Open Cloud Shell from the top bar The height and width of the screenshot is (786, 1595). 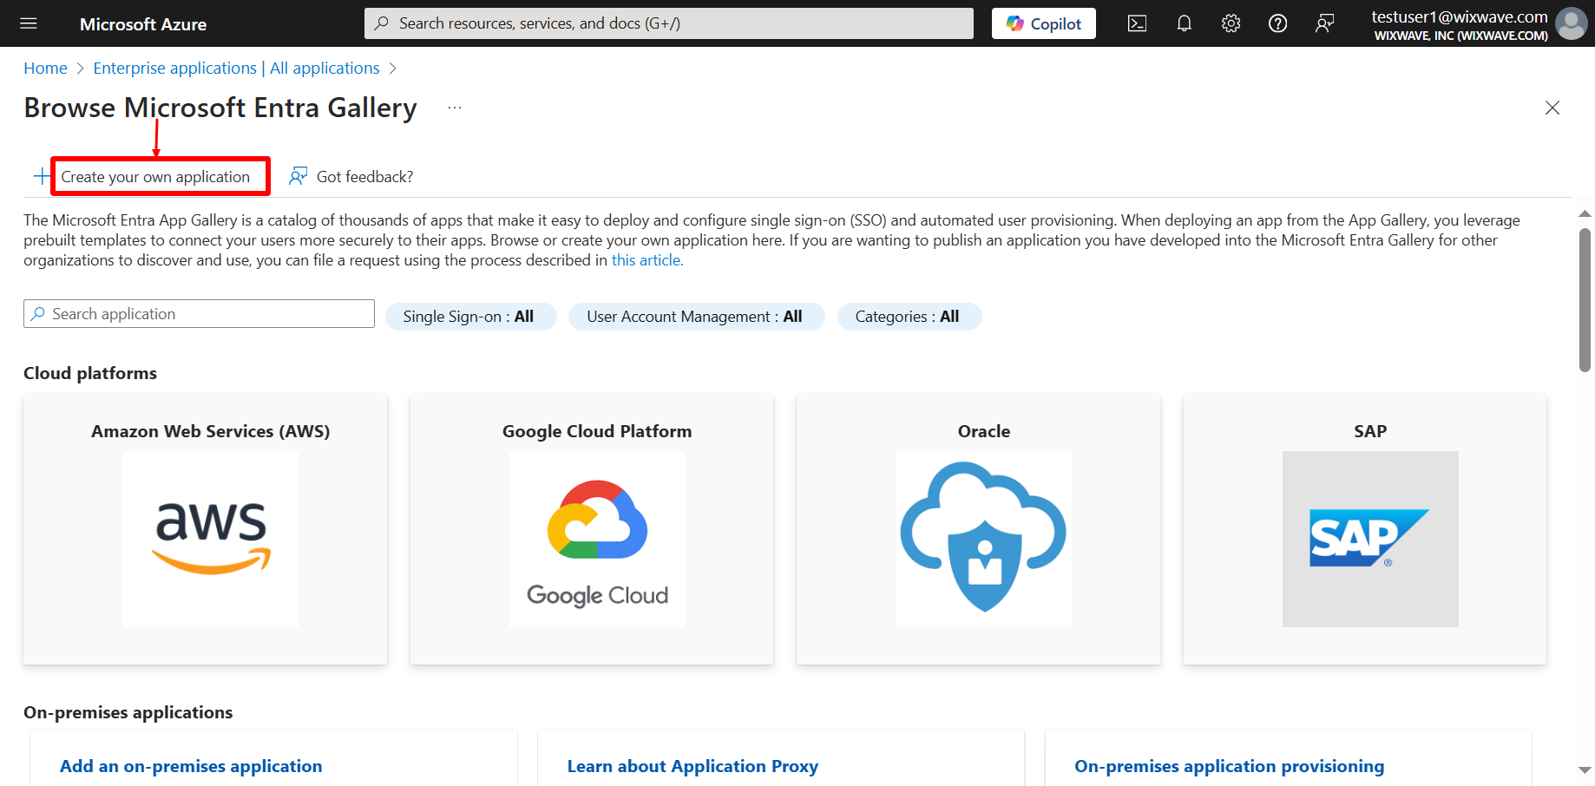[1137, 23]
